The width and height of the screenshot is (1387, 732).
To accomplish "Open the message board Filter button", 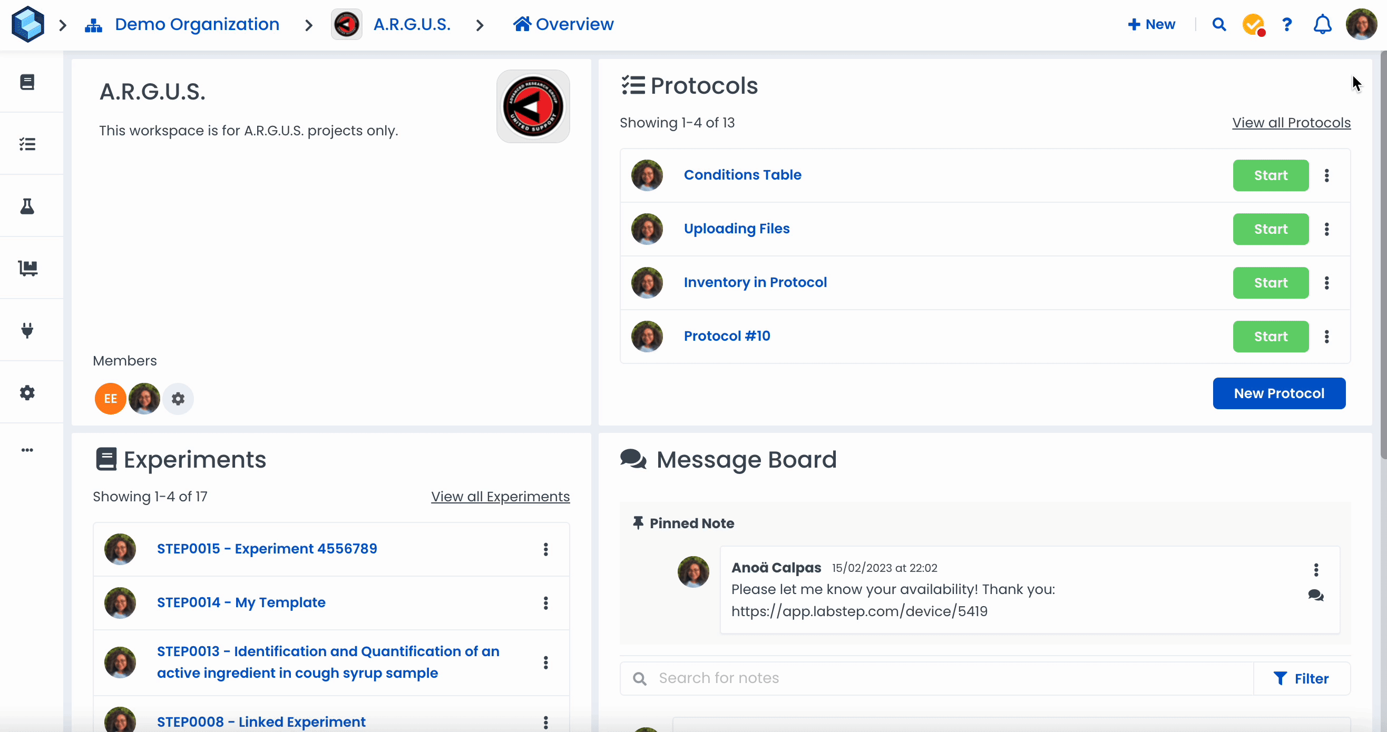I will click(x=1301, y=678).
